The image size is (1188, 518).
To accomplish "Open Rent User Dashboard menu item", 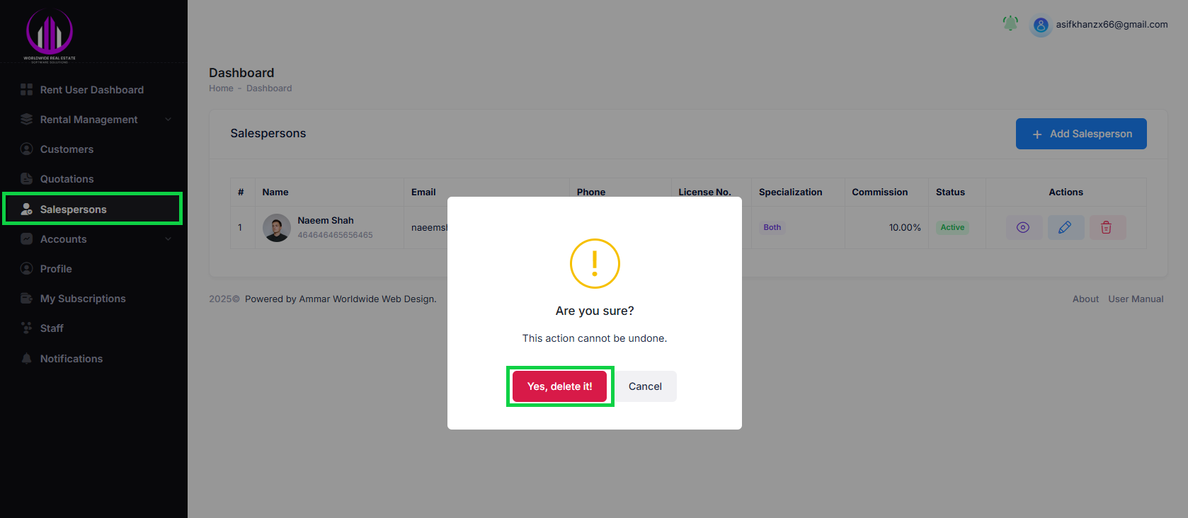I will (x=91, y=90).
